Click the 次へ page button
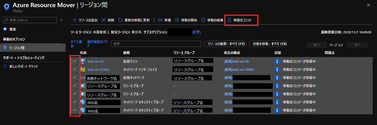The width and height of the screenshot is (377, 125). [x=357, y=45]
